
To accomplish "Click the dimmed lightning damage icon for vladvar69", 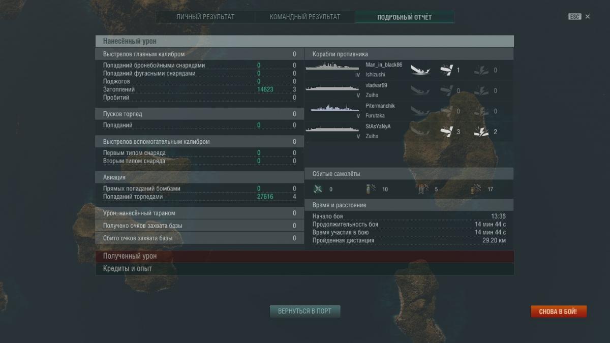I will click(481, 90).
